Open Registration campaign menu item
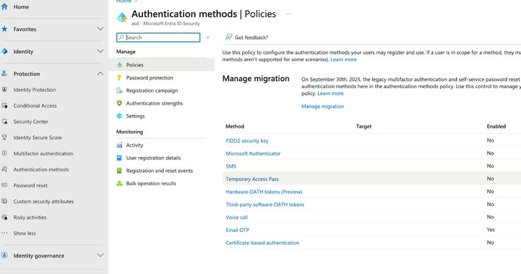This screenshot has width=521, height=274. coord(152,91)
